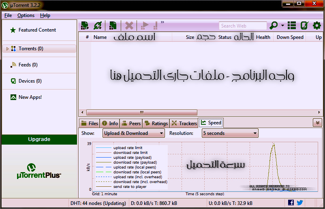Switch to the Peers tab
This screenshot has height=209, width=325.
click(x=131, y=123)
